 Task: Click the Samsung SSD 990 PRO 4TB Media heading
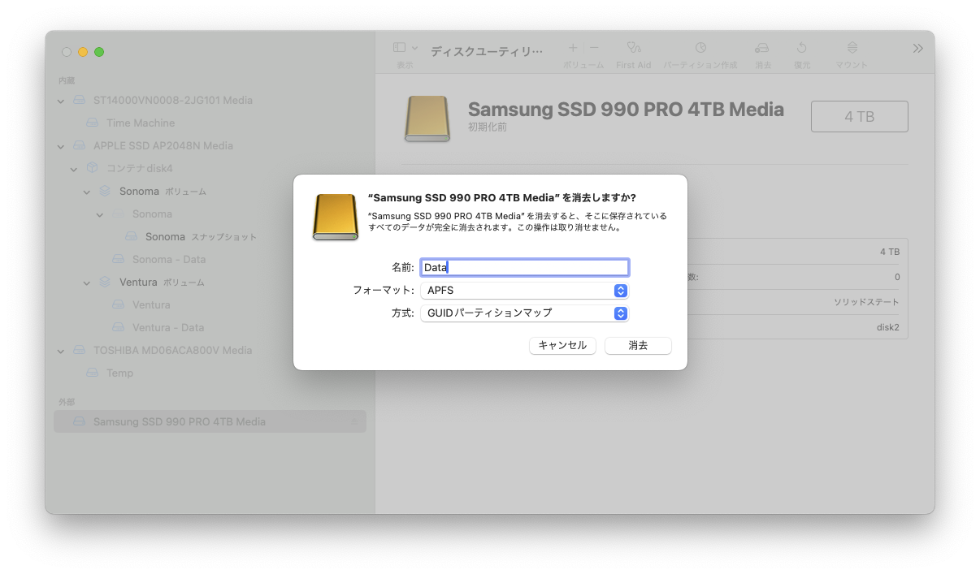pyautogui.click(x=626, y=109)
